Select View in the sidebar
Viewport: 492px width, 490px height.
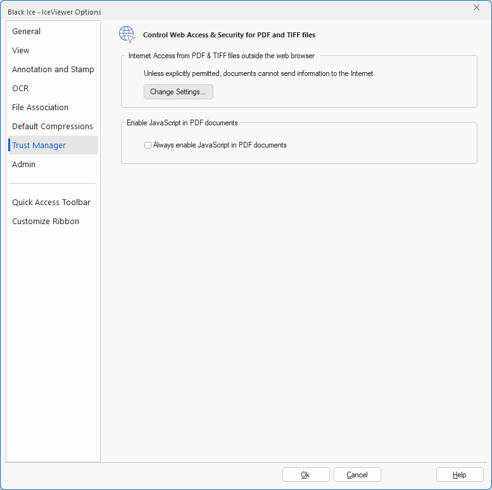[x=53, y=51]
